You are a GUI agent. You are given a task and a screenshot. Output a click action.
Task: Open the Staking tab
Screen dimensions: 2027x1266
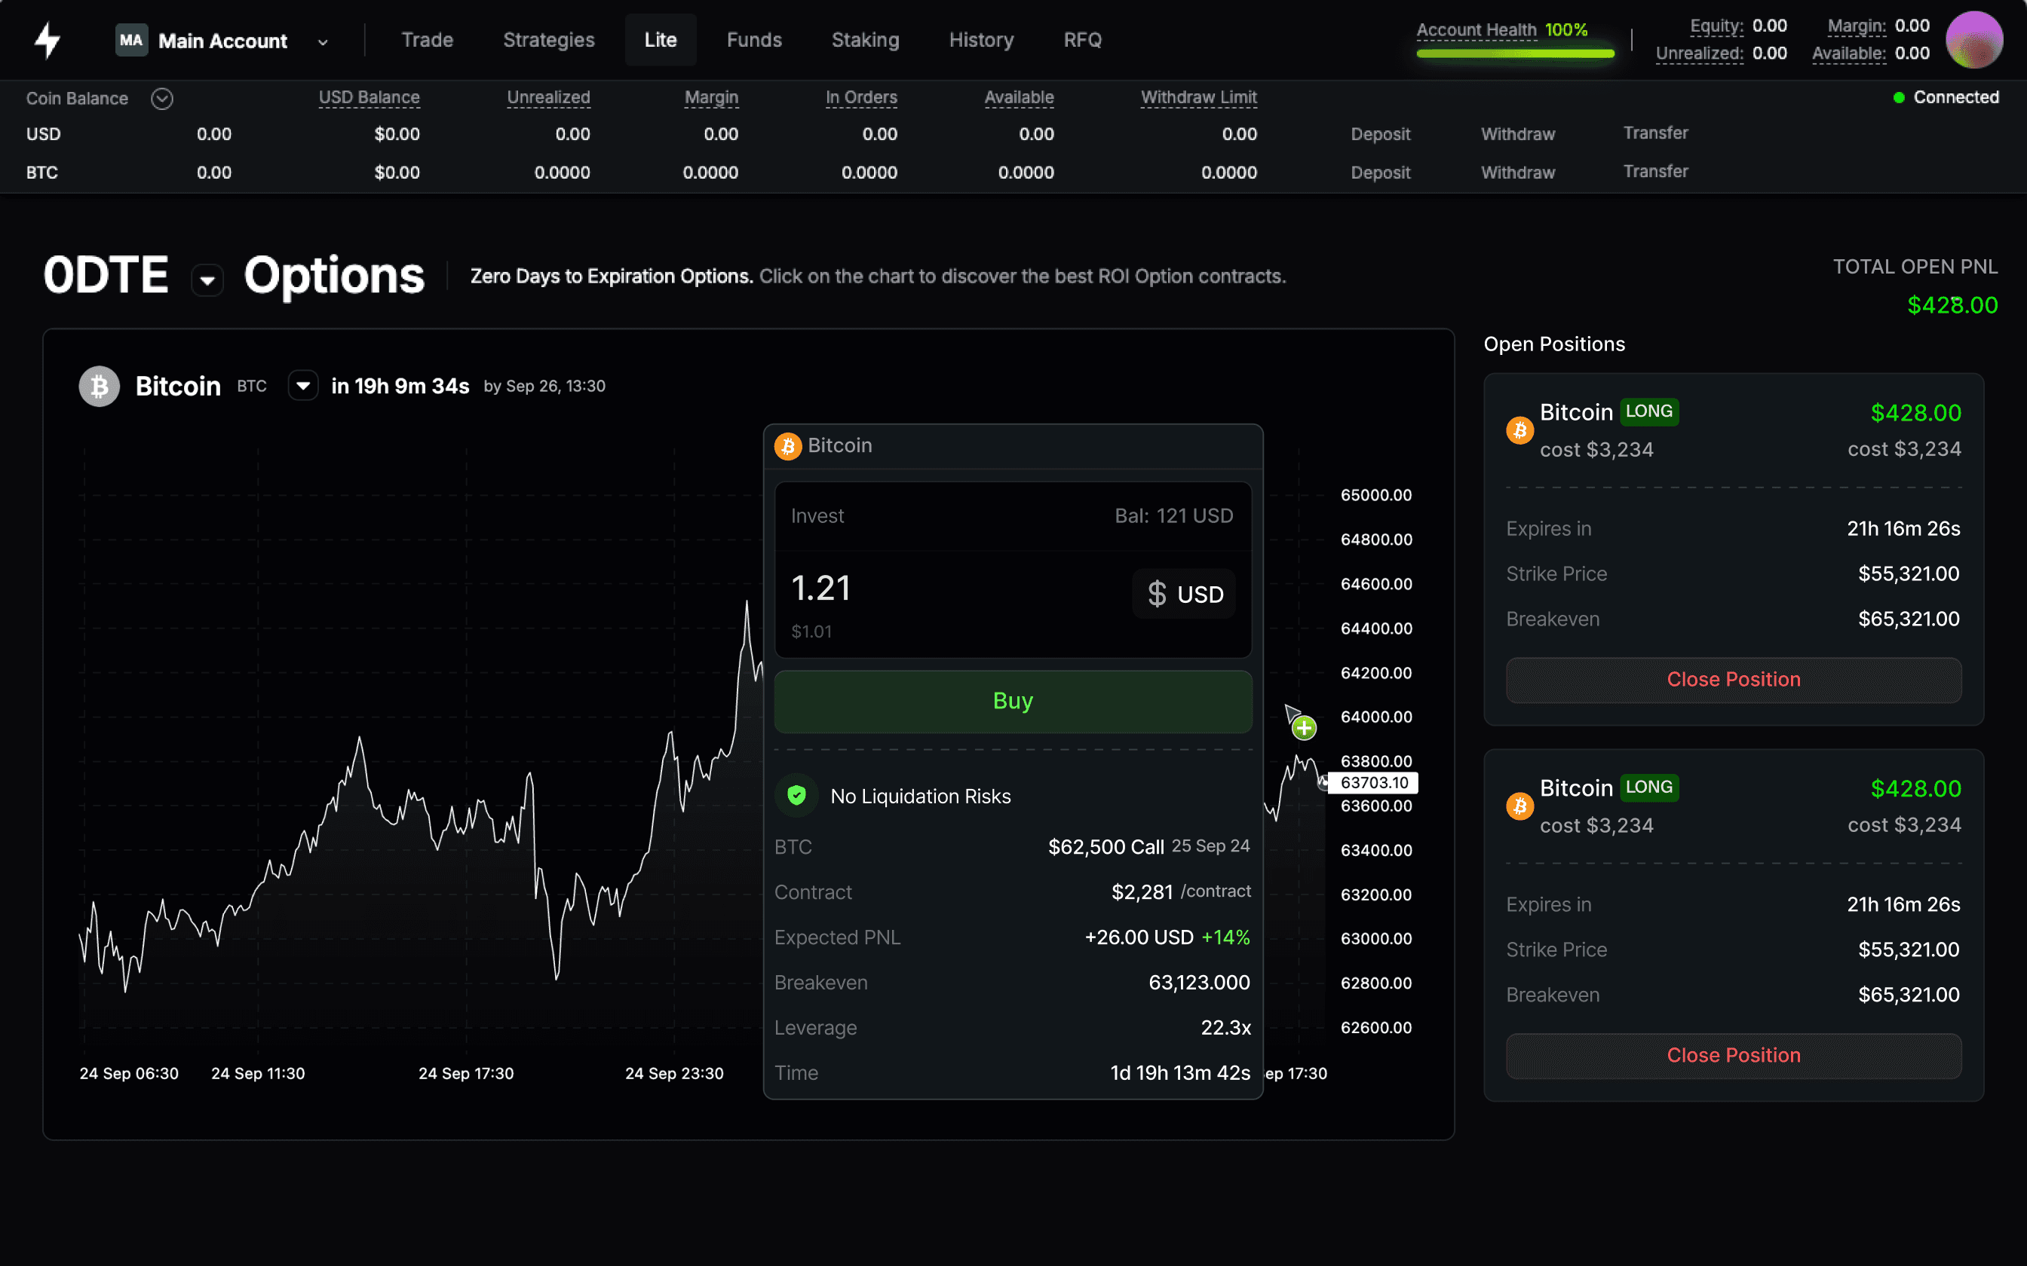click(x=865, y=40)
